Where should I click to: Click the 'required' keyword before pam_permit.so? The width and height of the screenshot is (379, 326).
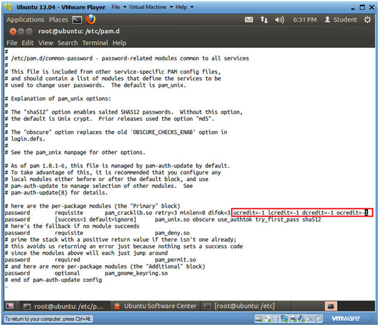point(67,260)
